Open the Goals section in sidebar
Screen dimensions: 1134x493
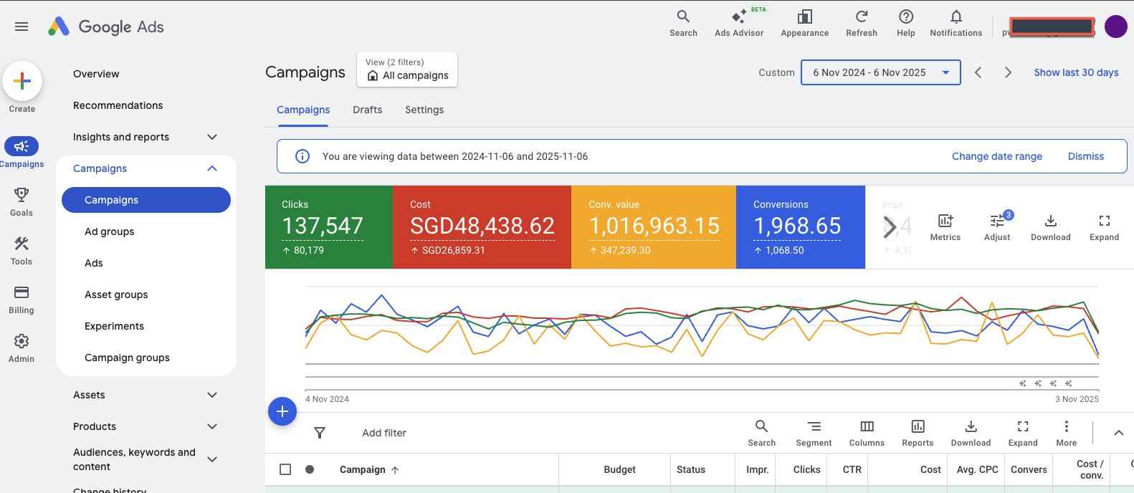tap(22, 201)
